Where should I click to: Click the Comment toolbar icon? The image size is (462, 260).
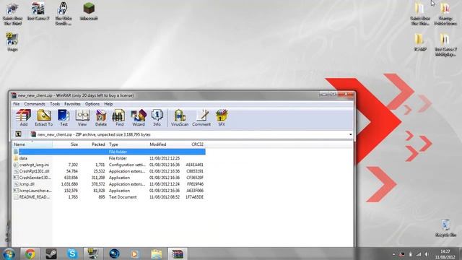tap(201, 118)
